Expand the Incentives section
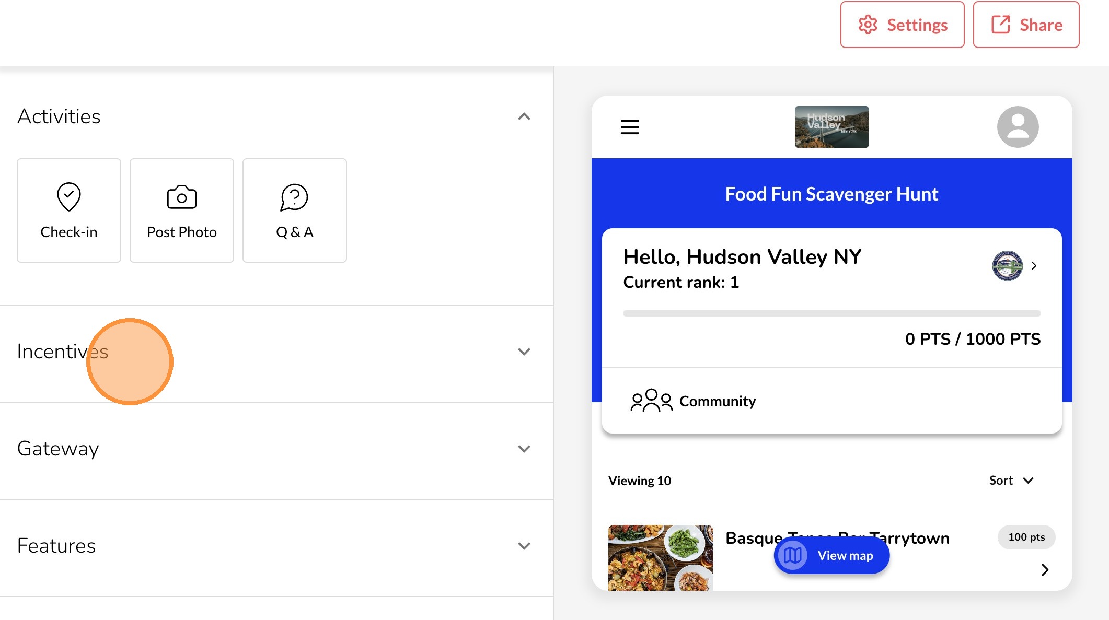 524,352
